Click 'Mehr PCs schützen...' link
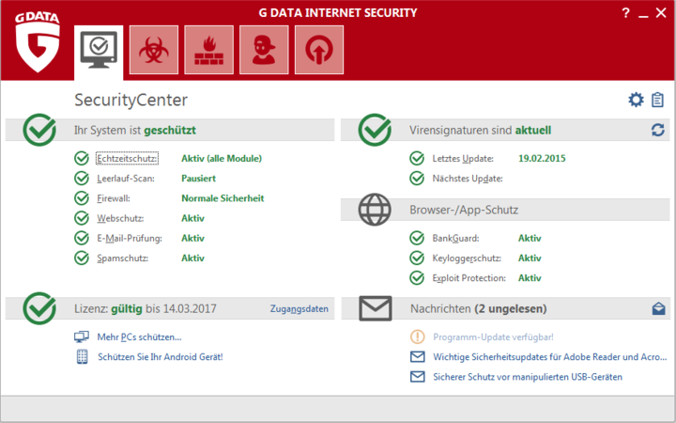Image resolution: width=676 pixels, height=423 pixels. click(x=139, y=337)
